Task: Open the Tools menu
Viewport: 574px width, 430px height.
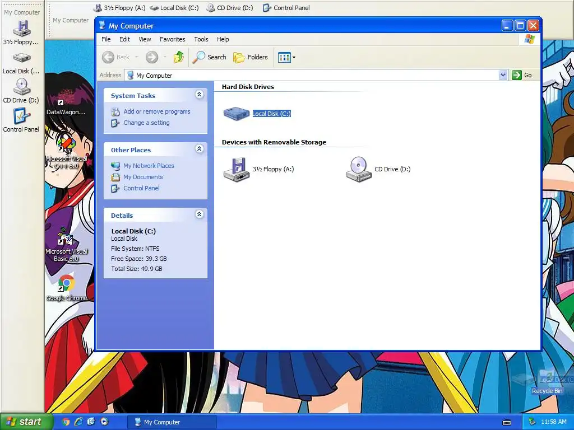Action: [x=201, y=39]
